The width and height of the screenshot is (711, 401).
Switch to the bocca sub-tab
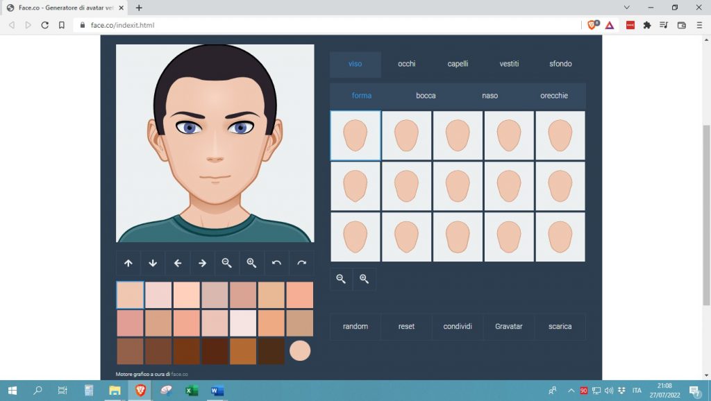point(426,96)
